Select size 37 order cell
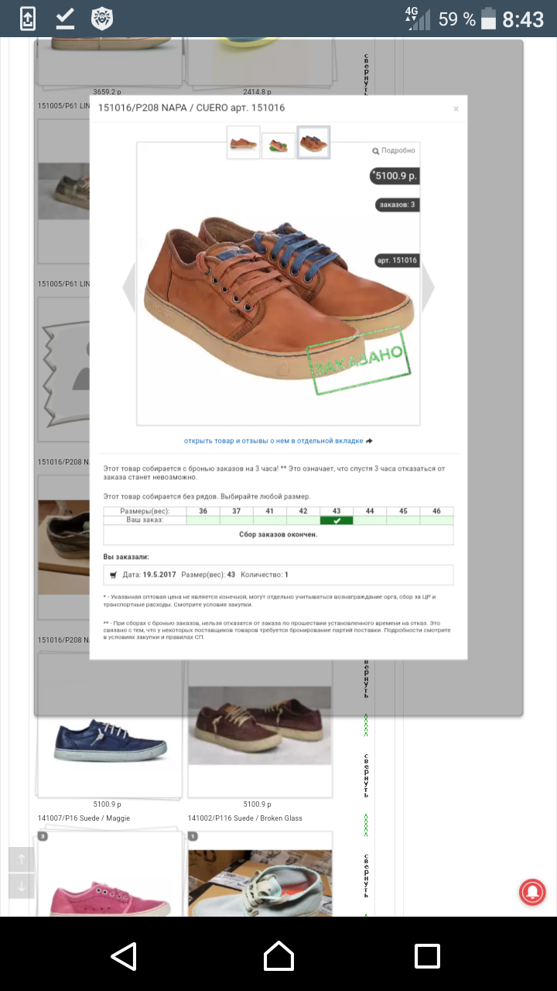This screenshot has width=557, height=991. tap(236, 520)
